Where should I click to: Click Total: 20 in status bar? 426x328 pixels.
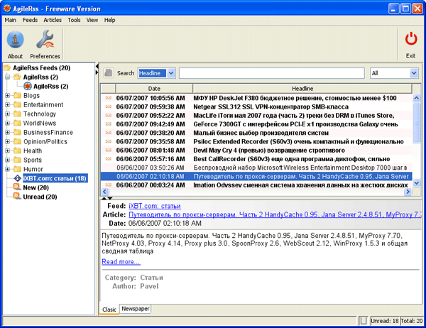(412, 321)
